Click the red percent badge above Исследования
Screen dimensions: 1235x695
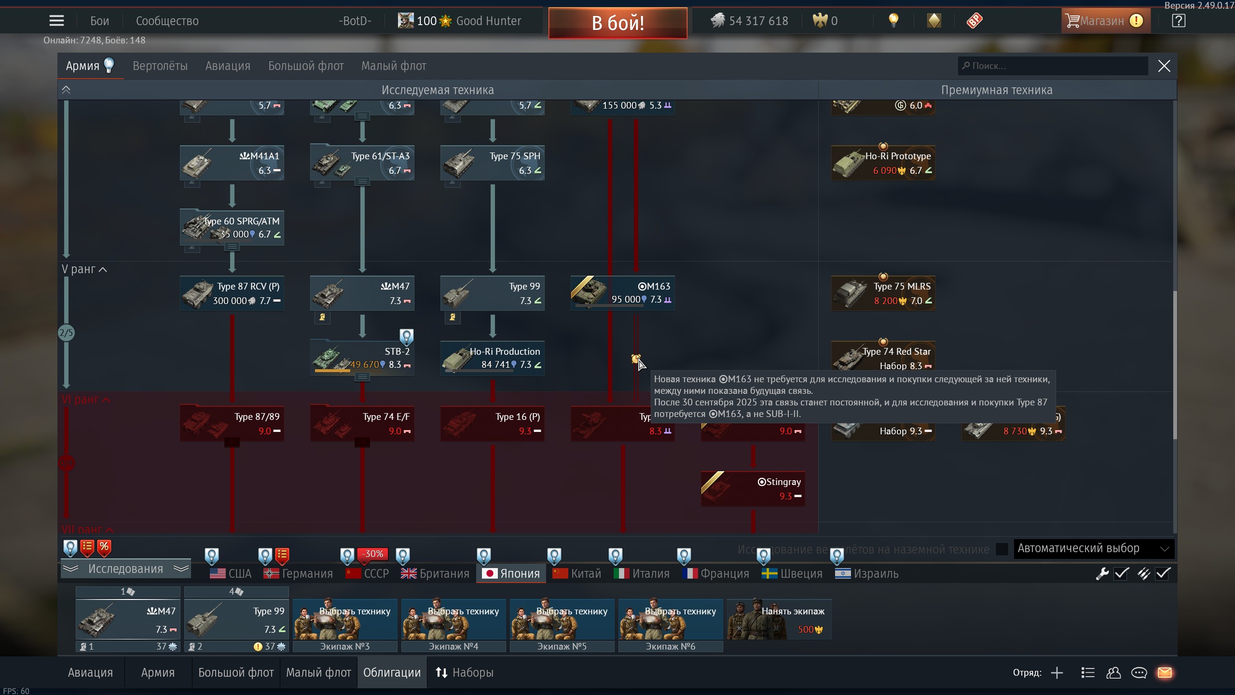pos(104,548)
